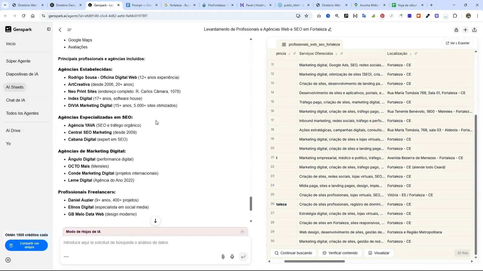Sort the Localização column by its arrow

click(411, 53)
